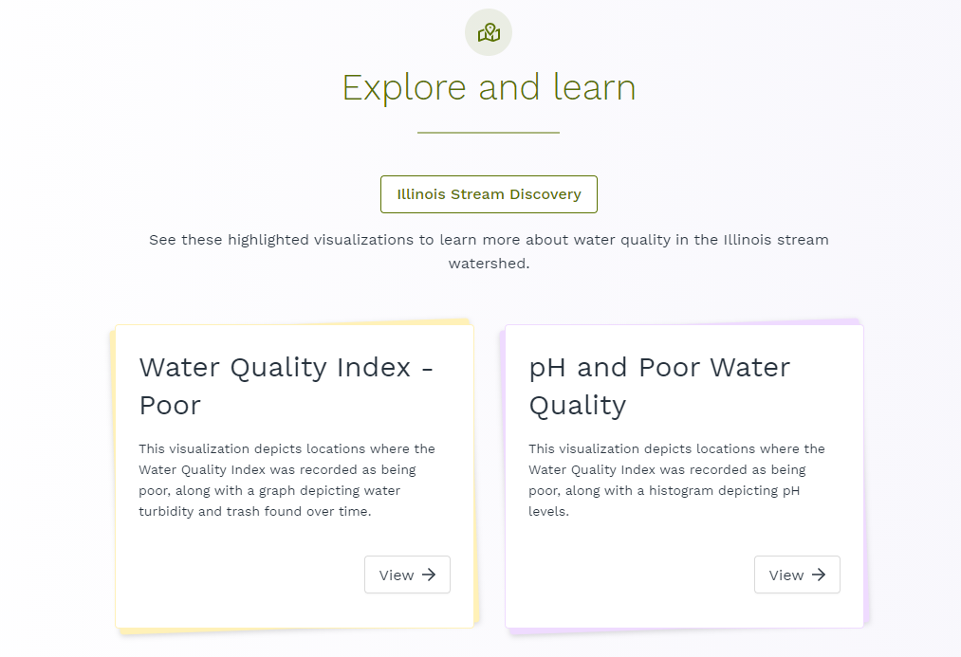Screen dimensions: 961x657
Task: Click the arrow icon in the Water Quality Index card
Action: (x=429, y=575)
